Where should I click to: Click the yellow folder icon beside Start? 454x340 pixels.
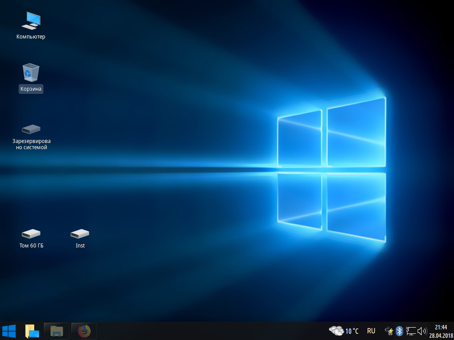coord(32,331)
